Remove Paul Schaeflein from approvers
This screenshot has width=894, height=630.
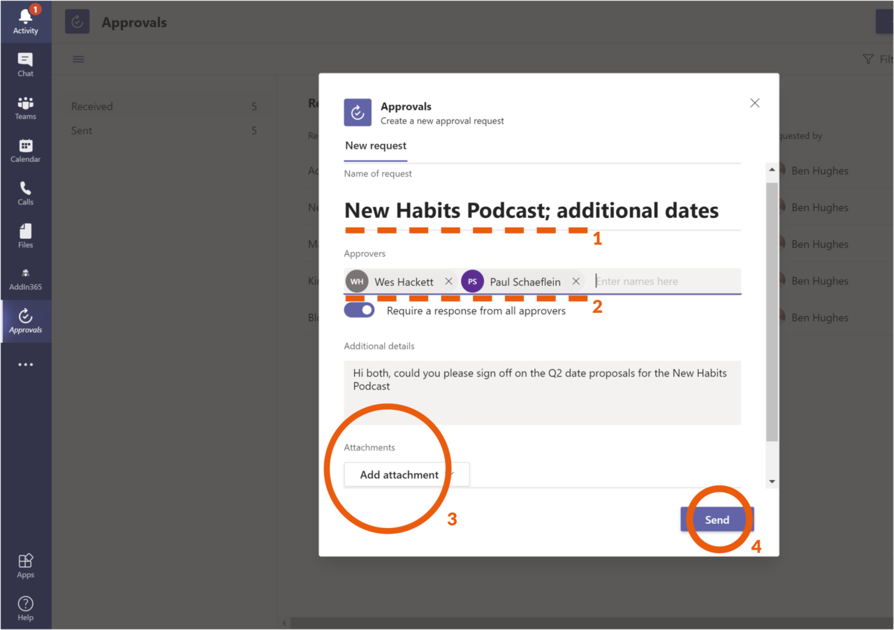[x=576, y=281]
